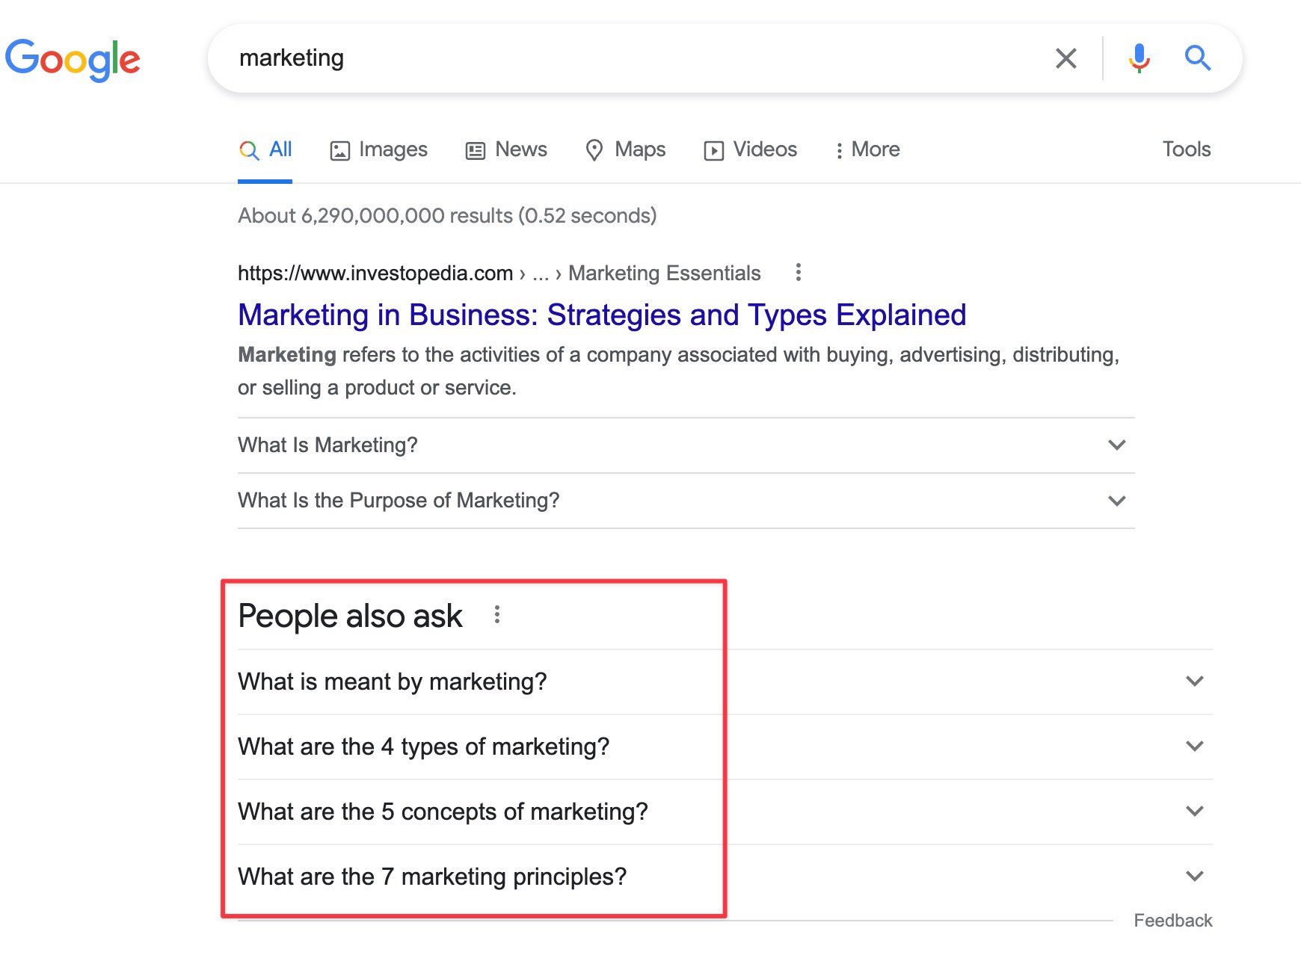Screen dimensions: 1301x958
Task: Open the three-dot menu beside the Investopedia result
Action: point(798,272)
